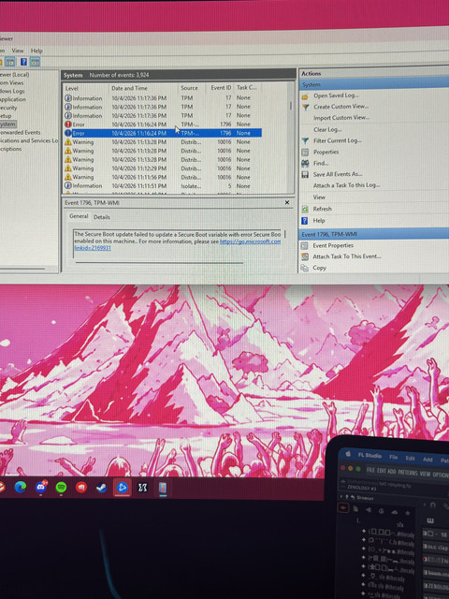Choose Attach Task To This Event
The image size is (449, 599).
[347, 256]
